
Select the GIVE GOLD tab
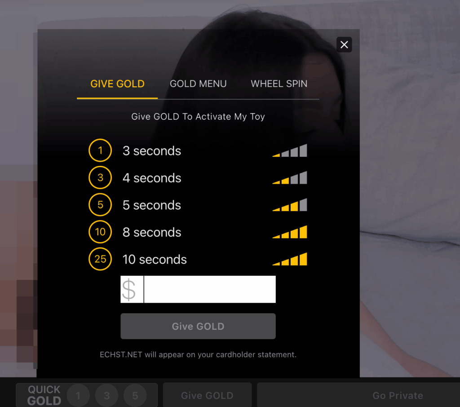(x=117, y=84)
